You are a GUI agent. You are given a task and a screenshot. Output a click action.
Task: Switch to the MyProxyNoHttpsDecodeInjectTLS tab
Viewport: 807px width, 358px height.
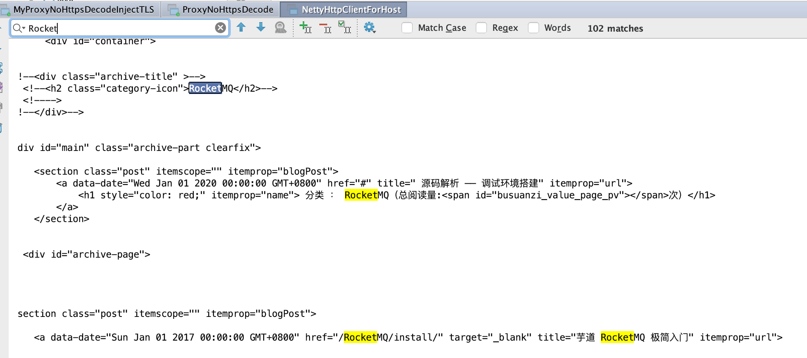[x=80, y=9]
